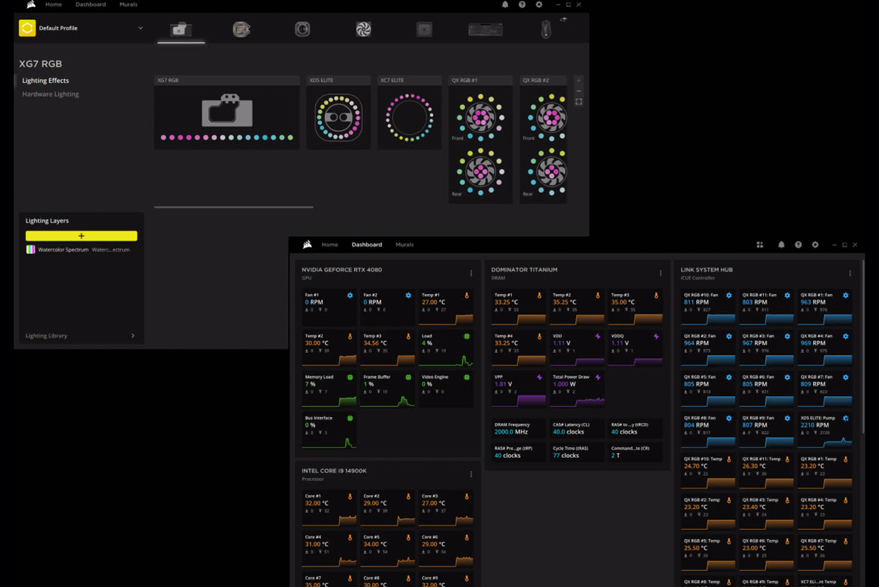
Task: Open notifications bell in the Dashboard window
Action: pyautogui.click(x=781, y=245)
